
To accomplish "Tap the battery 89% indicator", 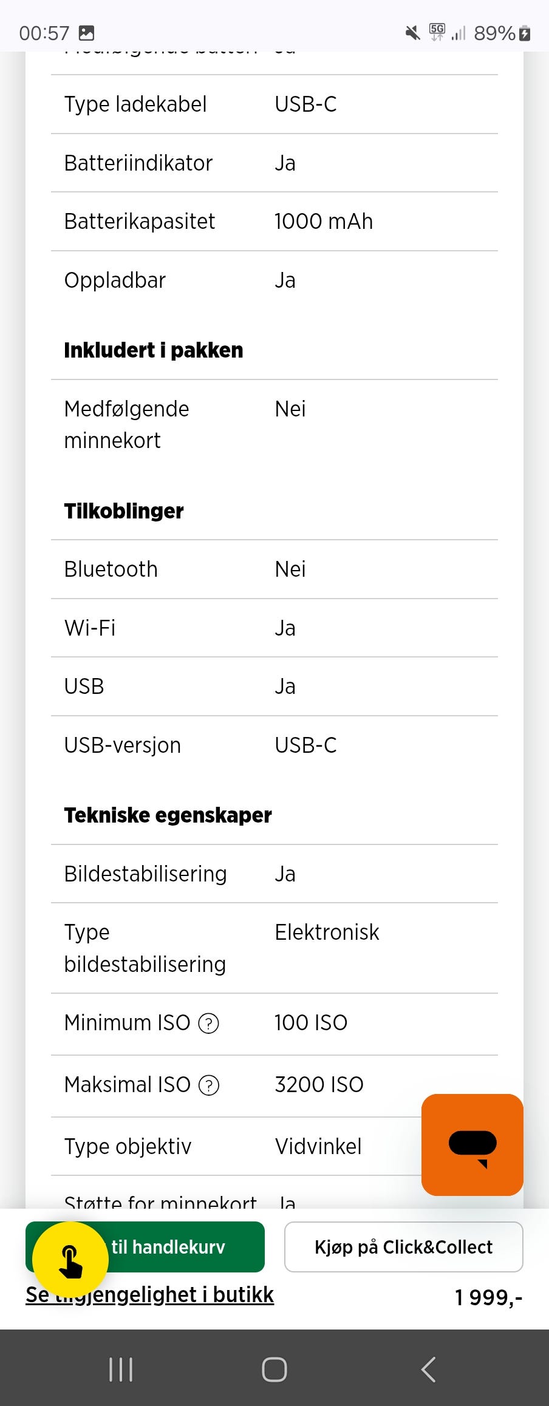I will tap(502, 33).
